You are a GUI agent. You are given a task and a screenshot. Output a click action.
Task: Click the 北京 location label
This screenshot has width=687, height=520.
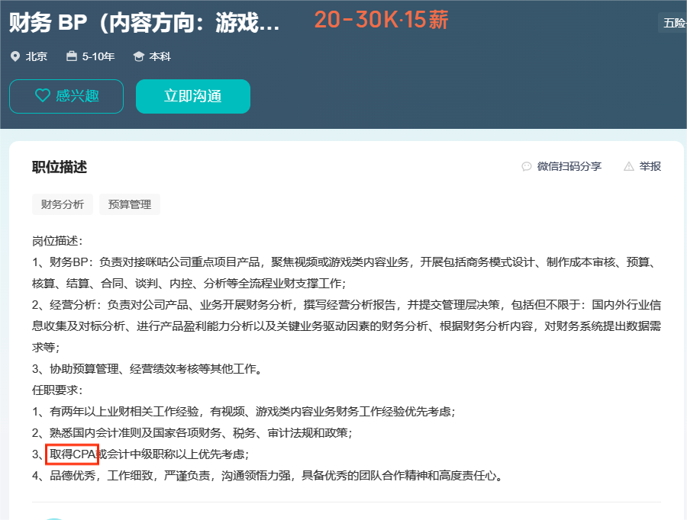click(36, 56)
